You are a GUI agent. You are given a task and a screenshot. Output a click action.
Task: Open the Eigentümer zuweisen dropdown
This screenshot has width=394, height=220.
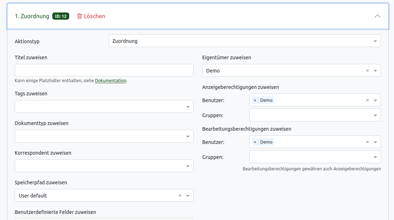pyautogui.click(x=375, y=70)
